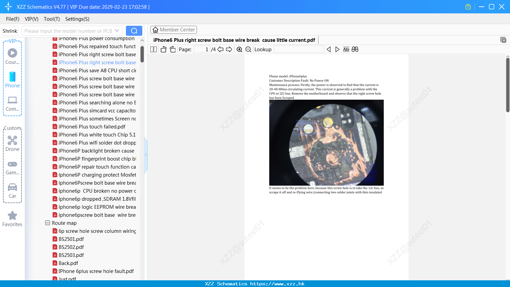The image size is (510, 287).
Task: Collapse the Route map folder
Action: (48, 223)
